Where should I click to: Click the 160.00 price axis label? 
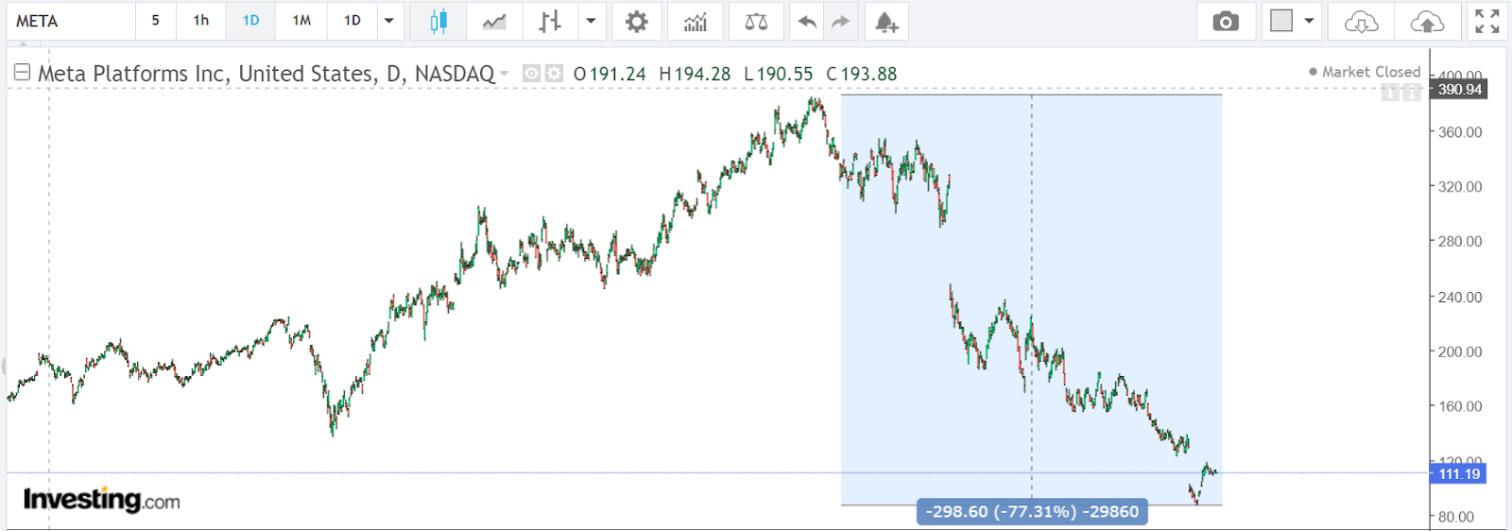coord(1460,406)
